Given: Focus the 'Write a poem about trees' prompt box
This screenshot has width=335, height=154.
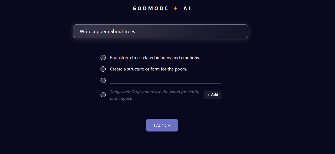Looking at the screenshot, I should click(160, 31).
